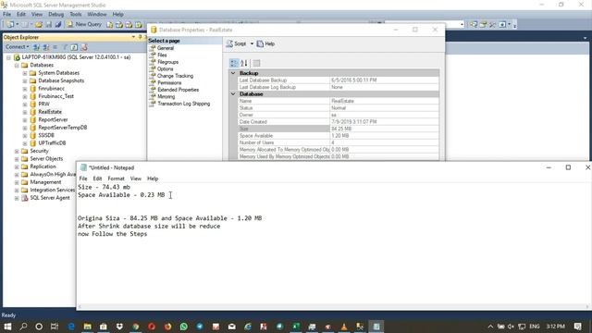Open the File menu in SSMS
The image size is (592, 333).
tap(7, 14)
